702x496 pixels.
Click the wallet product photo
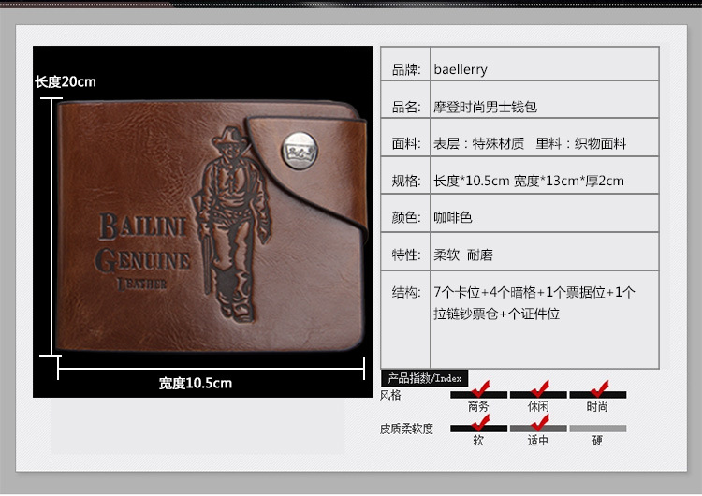point(203,222)
